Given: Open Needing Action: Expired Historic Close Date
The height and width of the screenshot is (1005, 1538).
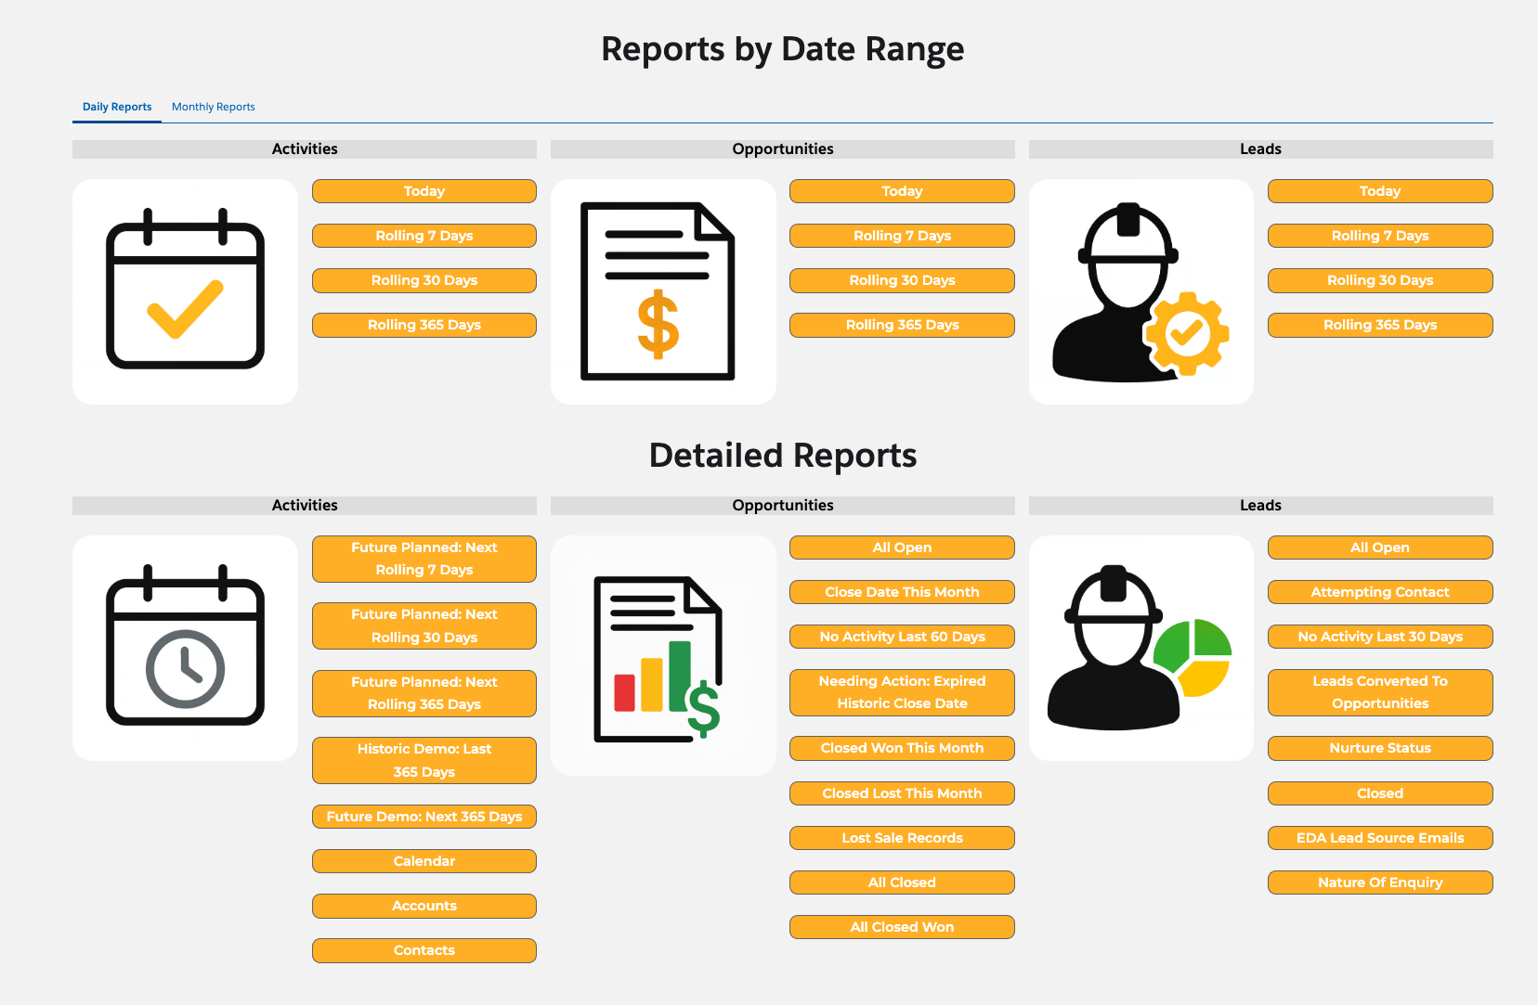Looking at the screenshot, I should click(902, 692).
